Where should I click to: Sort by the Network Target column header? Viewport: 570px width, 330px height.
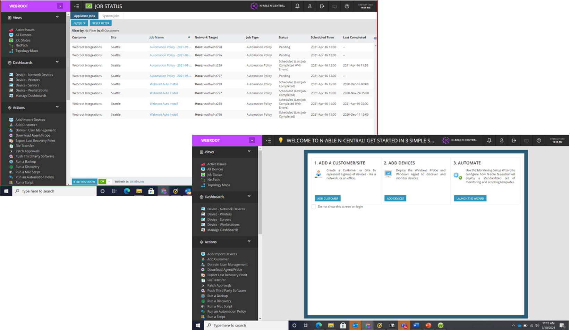[206, 37]
